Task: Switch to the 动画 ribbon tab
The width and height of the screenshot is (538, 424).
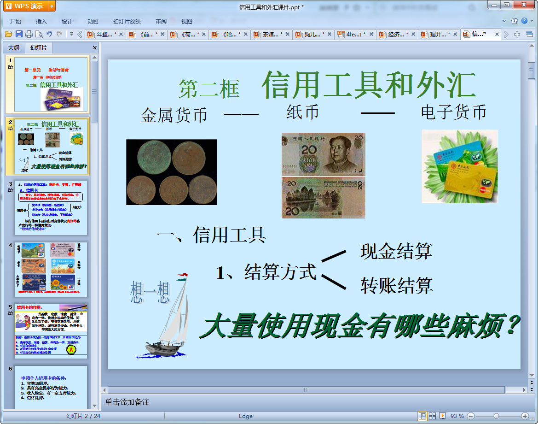Action: coord(93,21)
